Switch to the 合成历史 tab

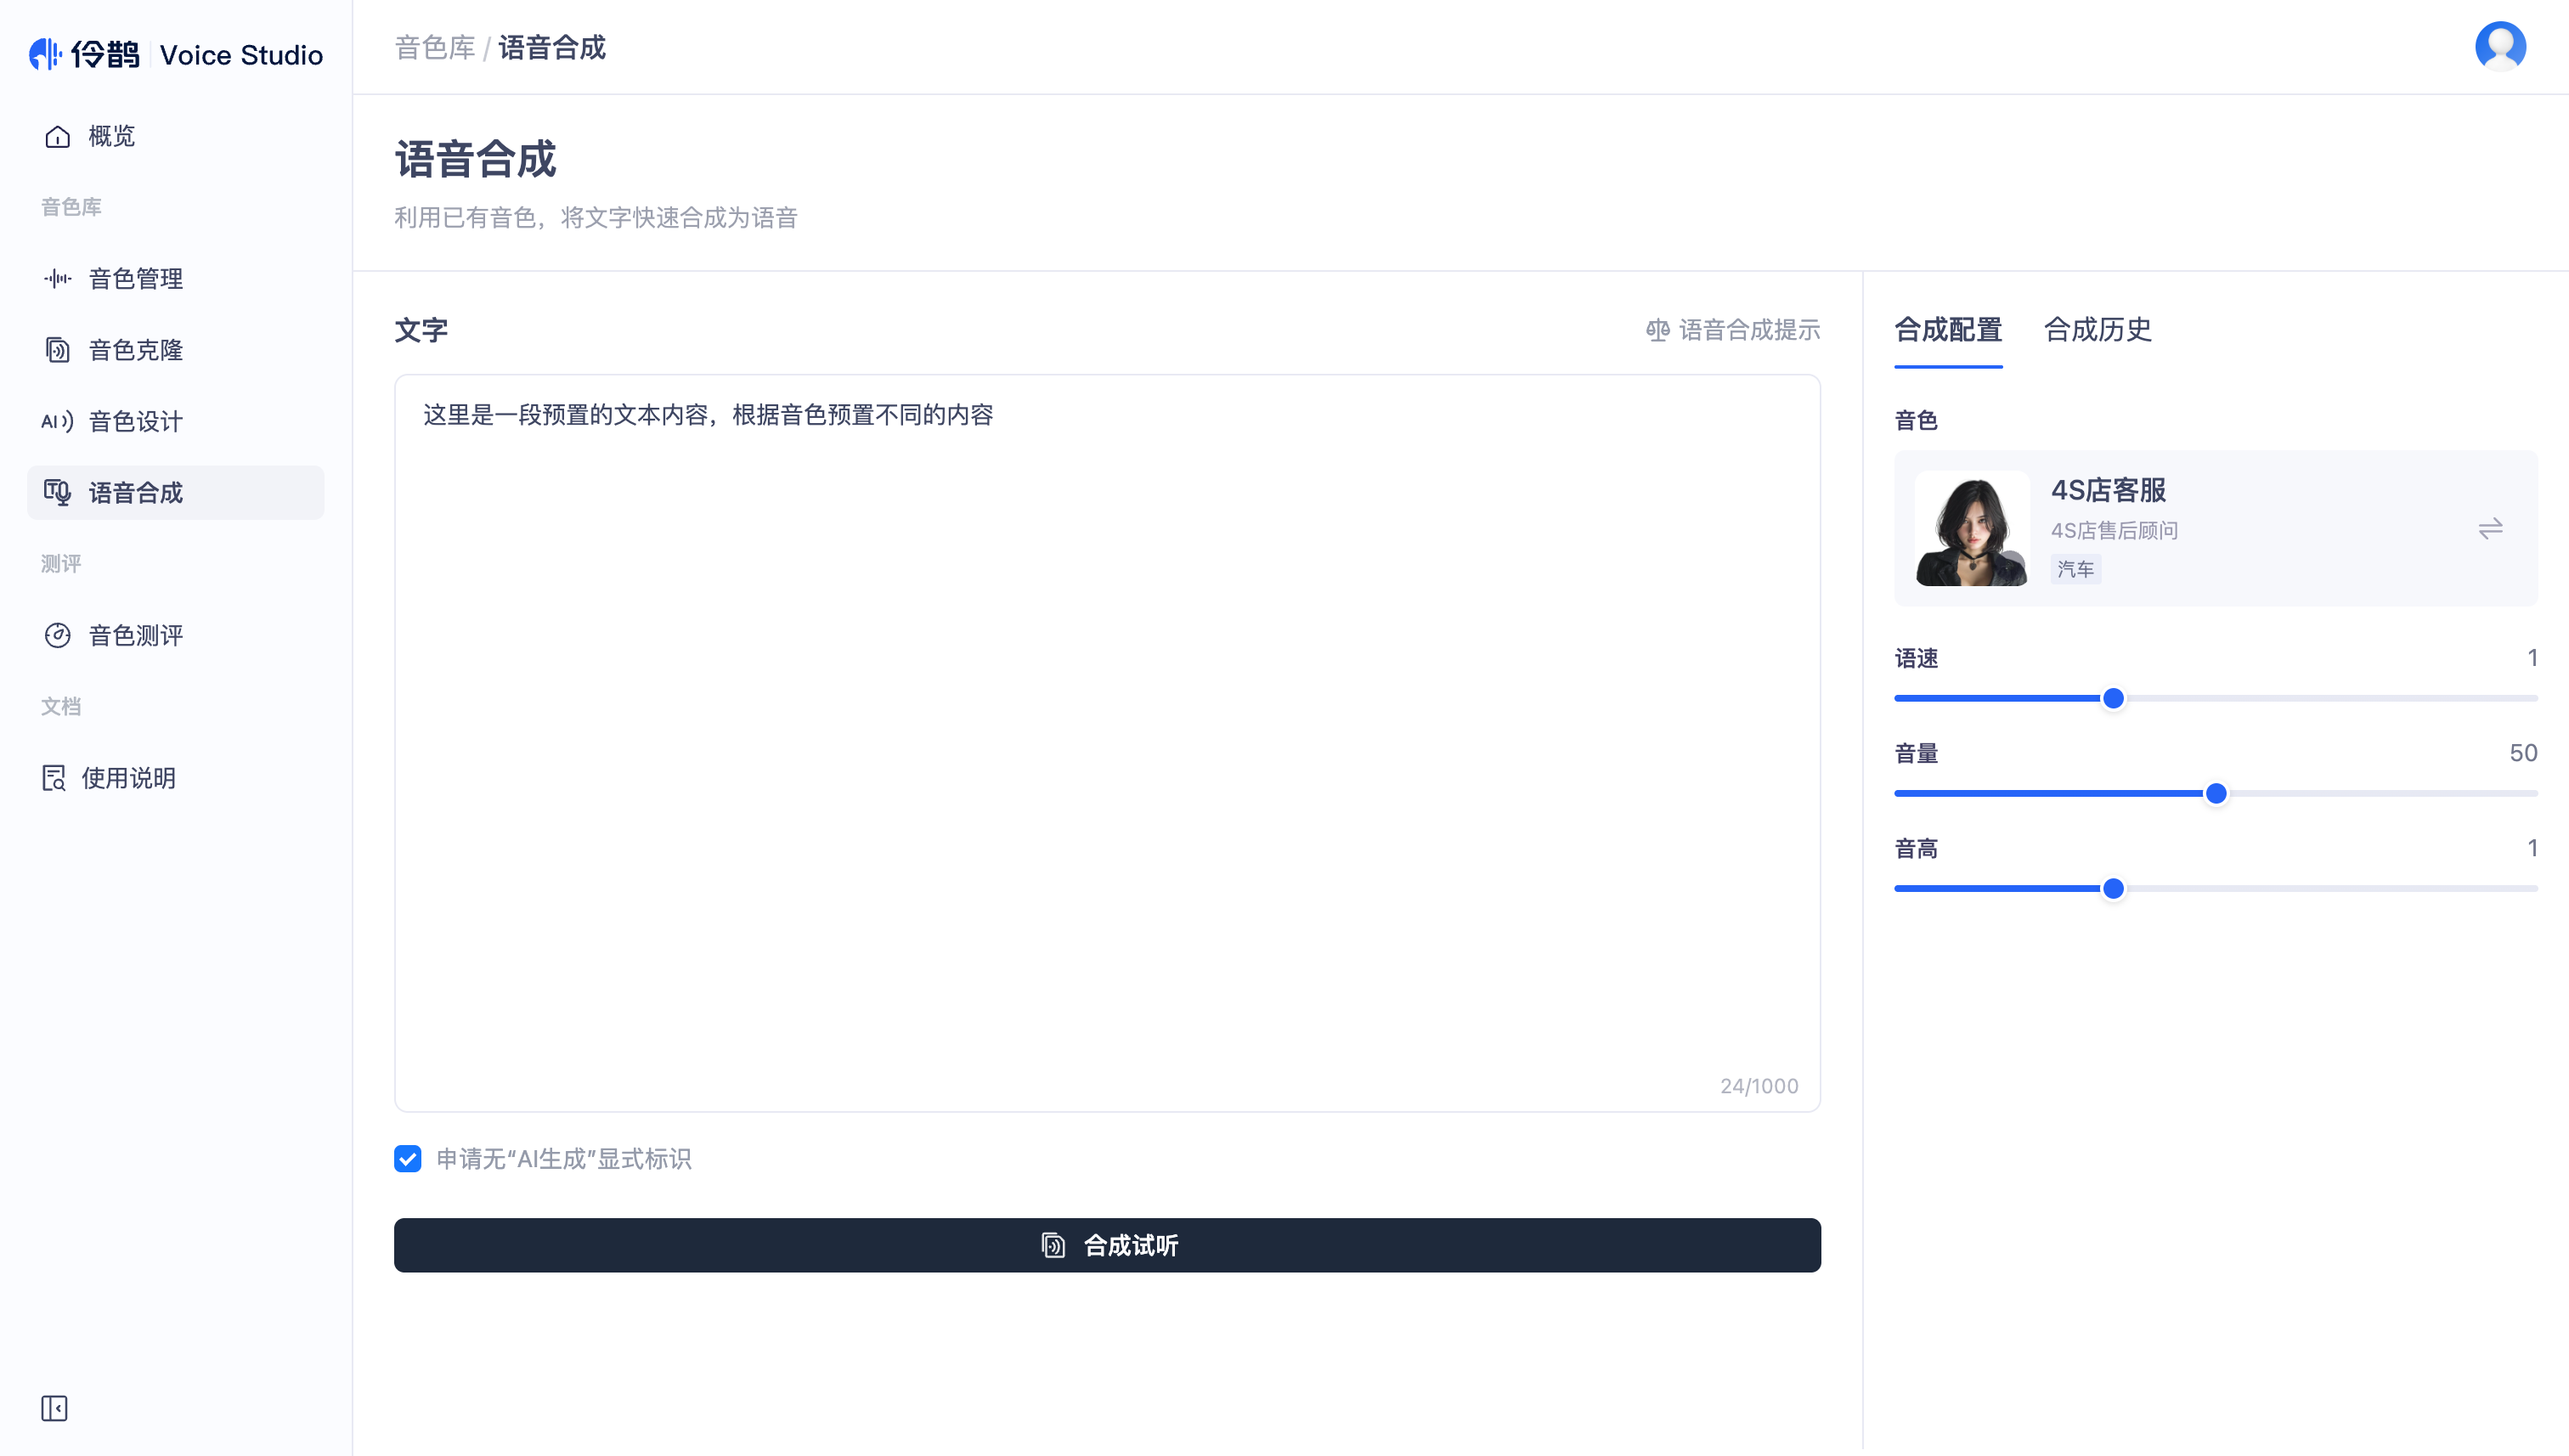click(2097, 330)
